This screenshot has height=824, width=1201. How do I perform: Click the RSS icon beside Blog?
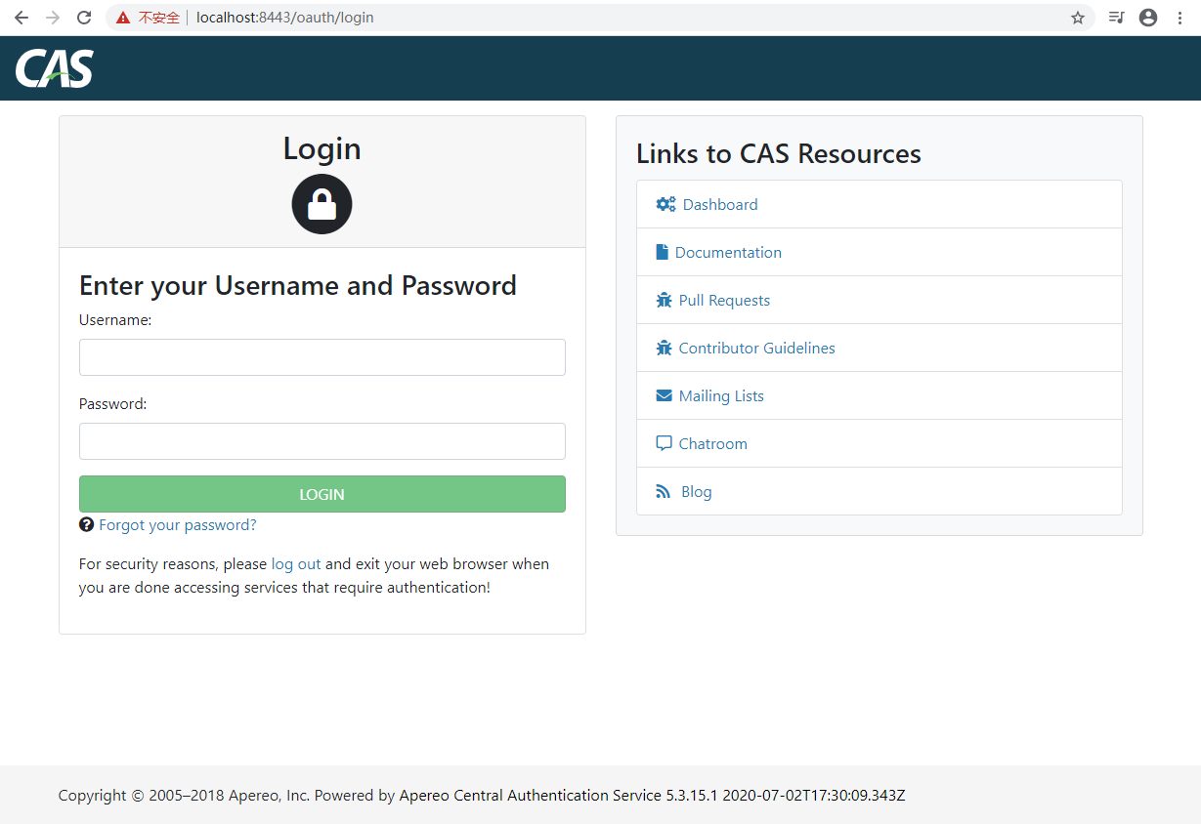[664, 491]
